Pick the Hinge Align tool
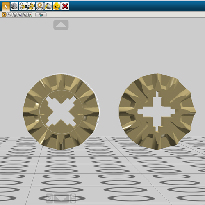The width and height of the screenshot is (205, 205). (31, 6)
